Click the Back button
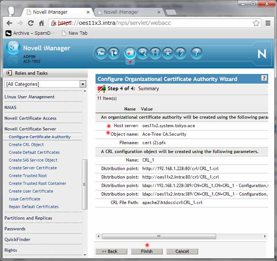Image resolution: width=277 pixels, height=261 pixels. [x=111, y=251]
